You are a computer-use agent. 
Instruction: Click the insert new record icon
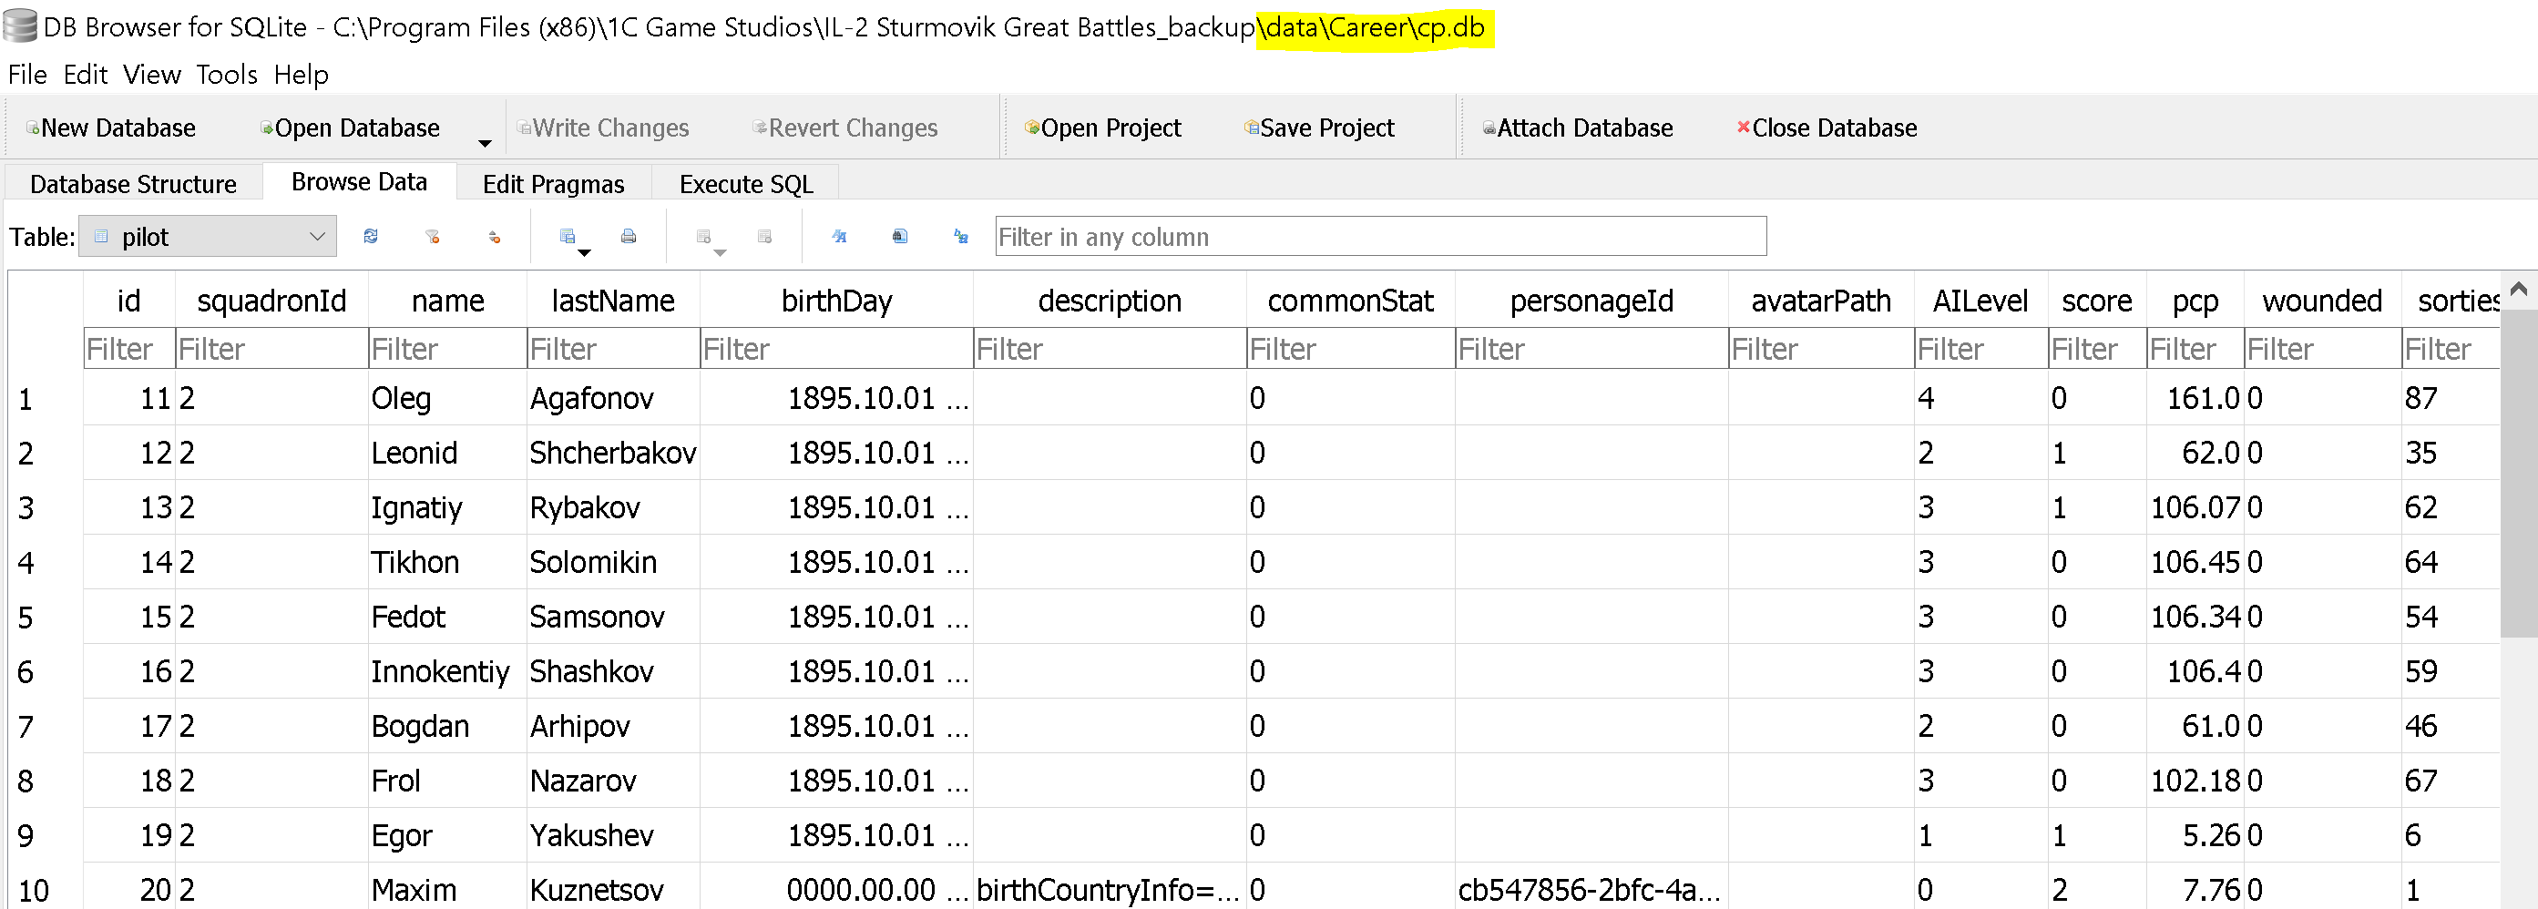click(702, 237)
